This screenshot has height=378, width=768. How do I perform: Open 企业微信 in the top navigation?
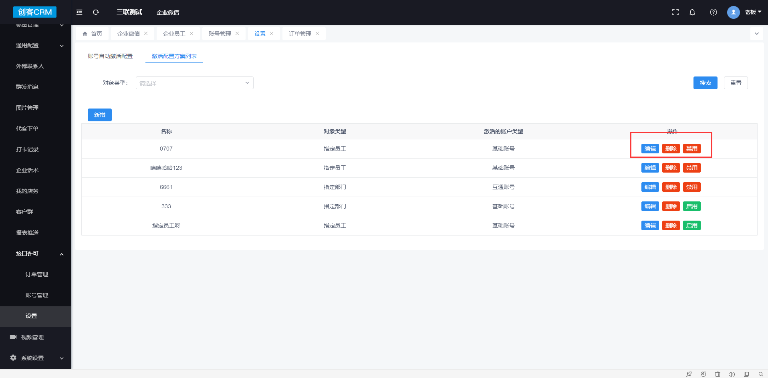click(168, 12)
